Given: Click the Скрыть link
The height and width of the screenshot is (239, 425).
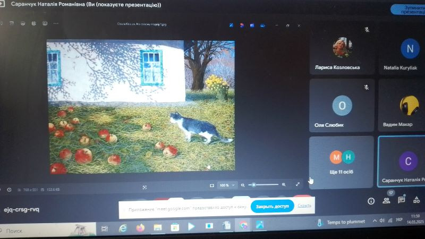Looking at the screenshot, I should 304,206.
